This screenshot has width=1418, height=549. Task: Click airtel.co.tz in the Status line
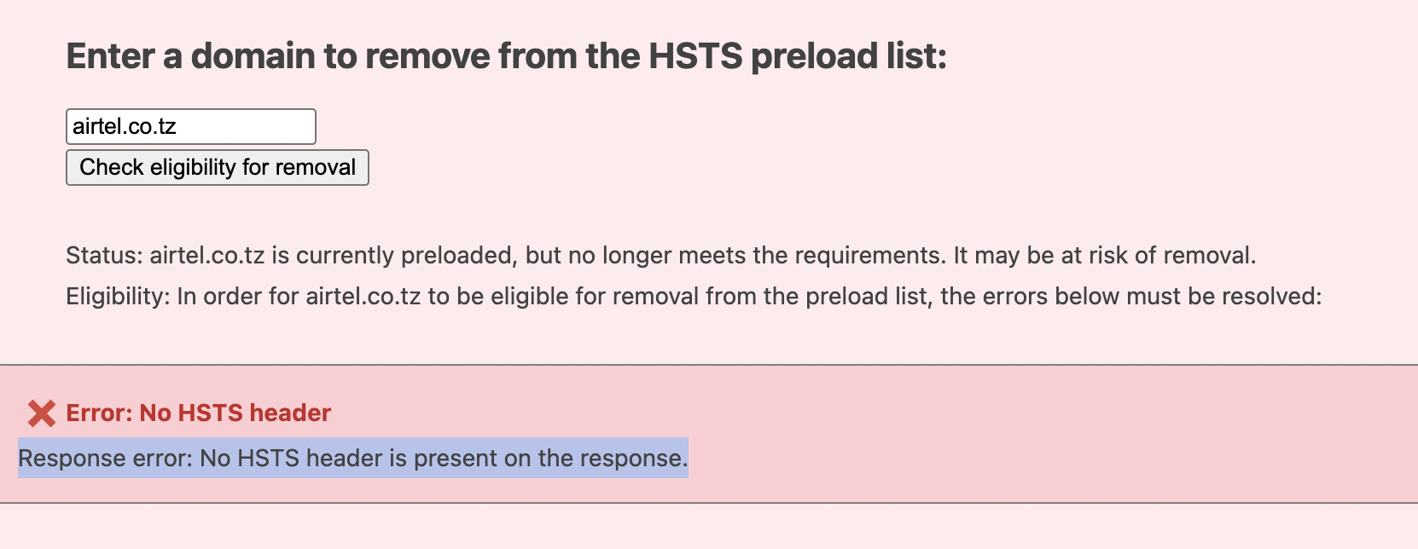[206, 256]
